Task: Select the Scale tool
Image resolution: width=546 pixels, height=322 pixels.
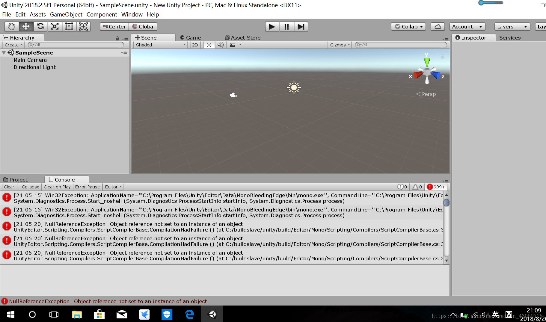Action: [x=55, y=27]
